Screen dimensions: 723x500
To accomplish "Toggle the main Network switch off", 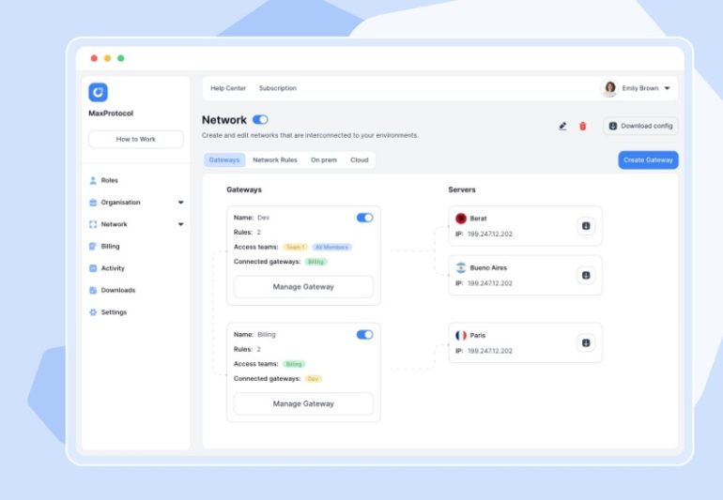I will (x=260, y=120).
